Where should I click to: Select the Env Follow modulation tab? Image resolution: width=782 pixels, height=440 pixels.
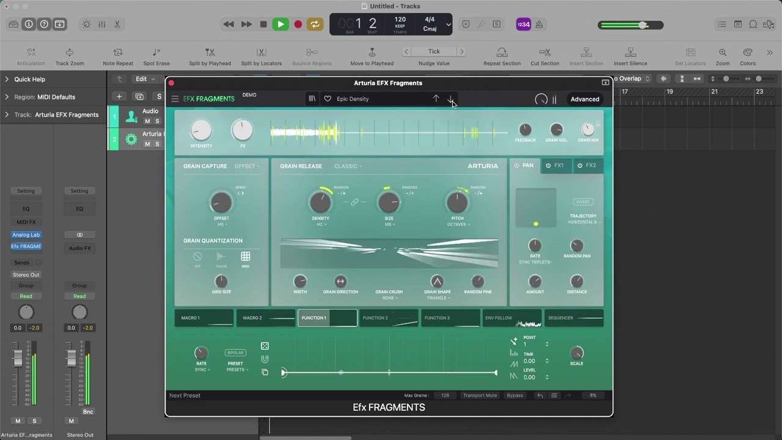[512, 318]
